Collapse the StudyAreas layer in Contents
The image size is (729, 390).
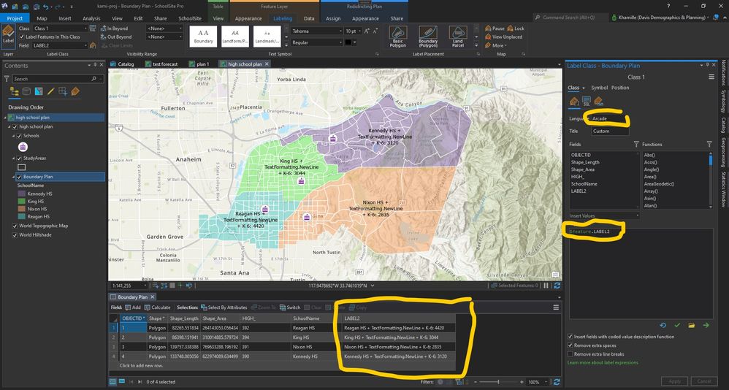(15, 158)
